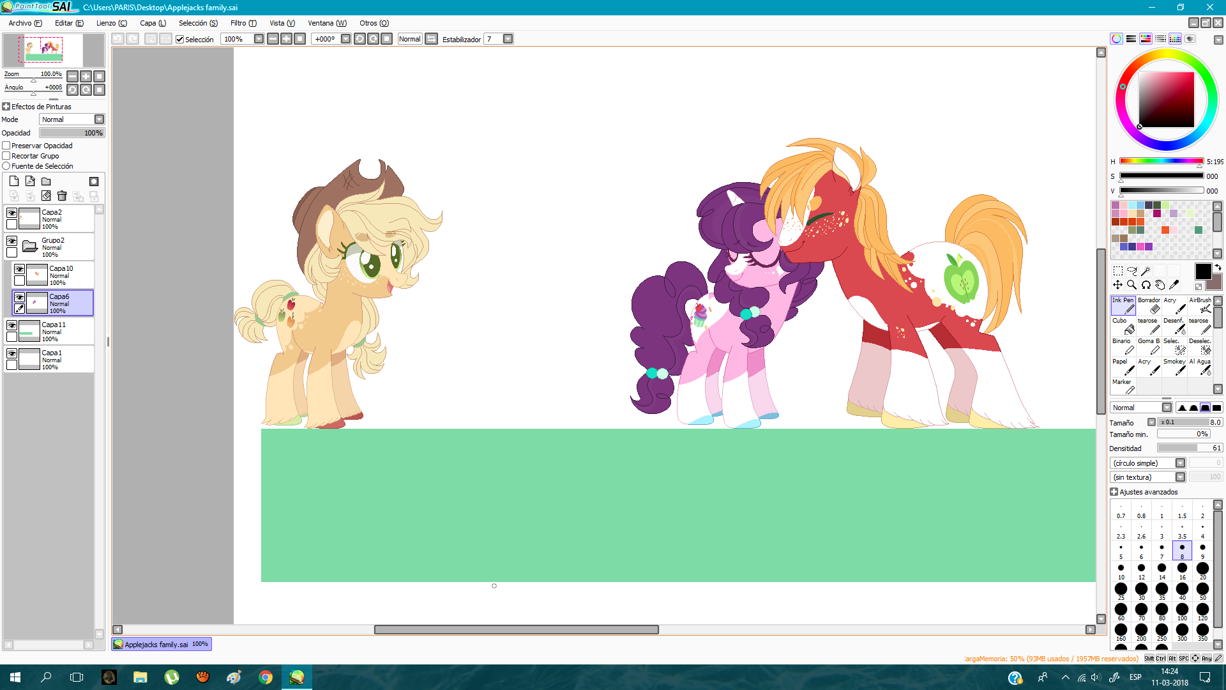Enable Fuente de Selección option
Screen dimensions: 1226x690
coord(6,166)
